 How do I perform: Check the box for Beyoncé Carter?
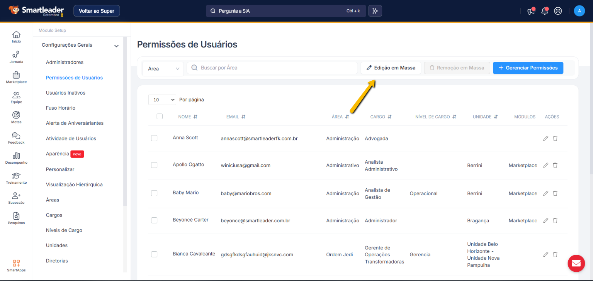tap(154, 220)
